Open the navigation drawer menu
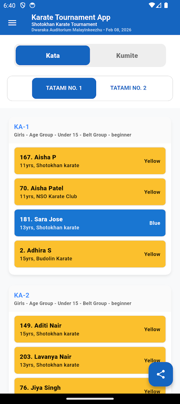The image size is (180, 404). (12, 23)
